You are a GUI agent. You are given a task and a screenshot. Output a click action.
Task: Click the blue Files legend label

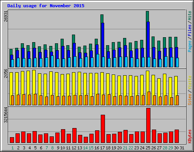[190, 30]
